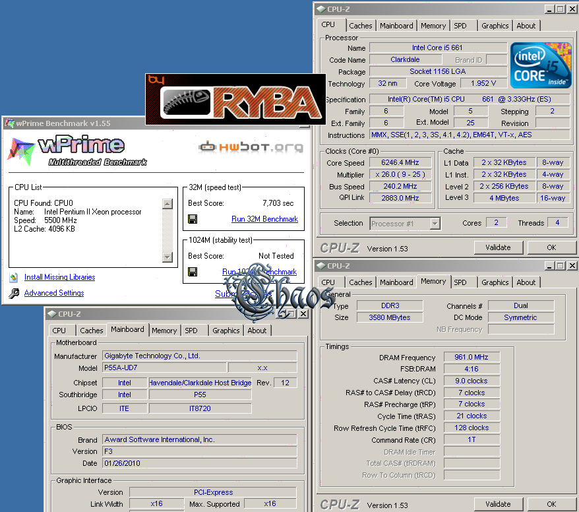Click the memory Size value 3580 MBytes
579x512 pixels.
[390, 317]
